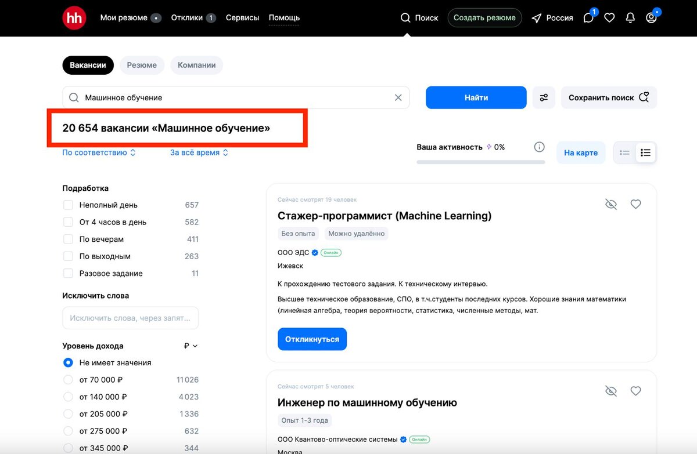This screenshot has height=454, width=697.
Task: Open the За всё время period dropdown
Action: tap(199, 152)
